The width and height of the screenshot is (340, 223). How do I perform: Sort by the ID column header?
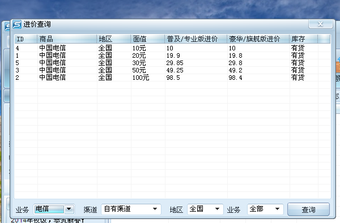pyautogui.click(x=26, y=39)
